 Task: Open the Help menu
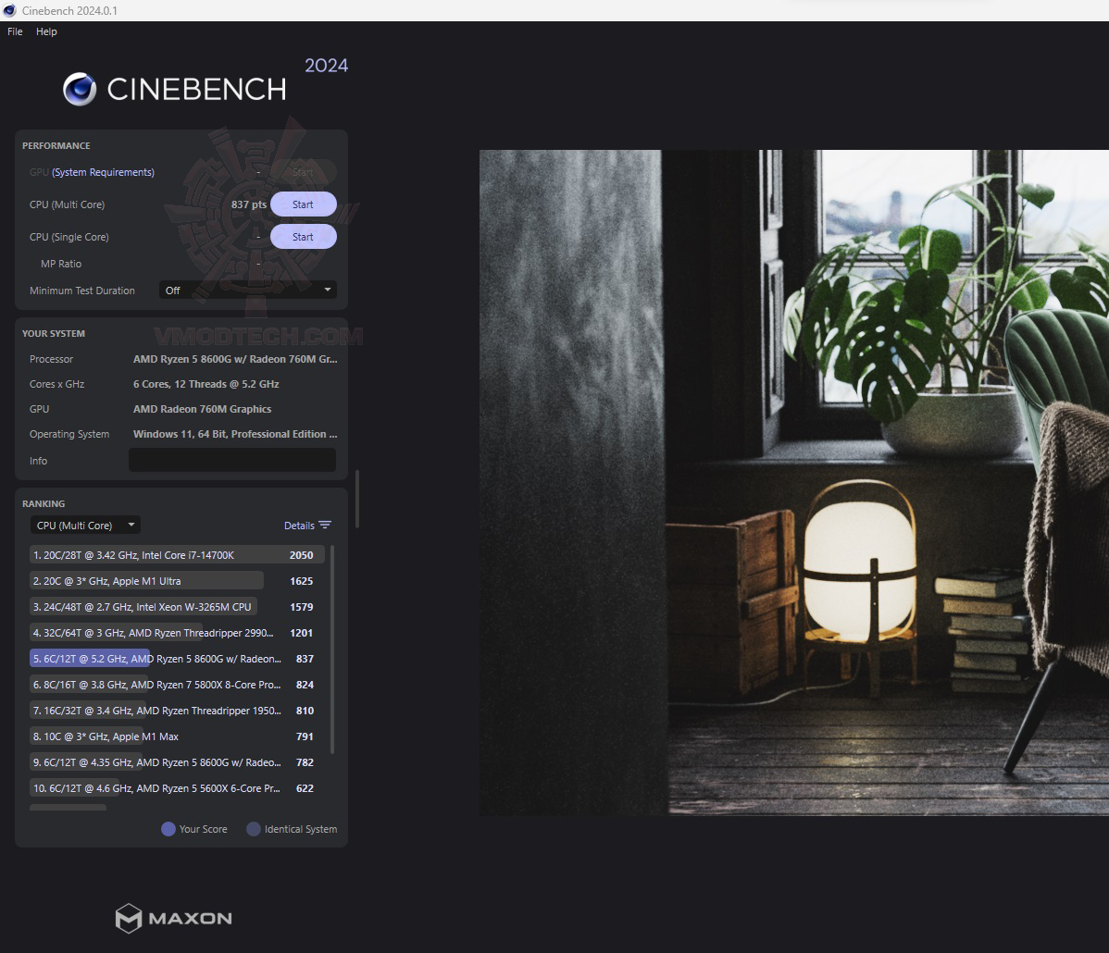[46, 31]
